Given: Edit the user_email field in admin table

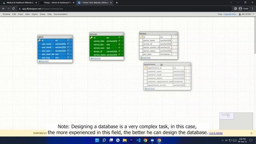Looking at the screenshot, I should pos(68,47).
